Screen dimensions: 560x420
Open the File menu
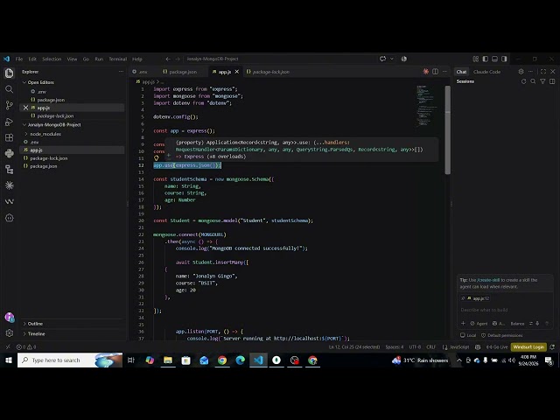pos(19,59)
